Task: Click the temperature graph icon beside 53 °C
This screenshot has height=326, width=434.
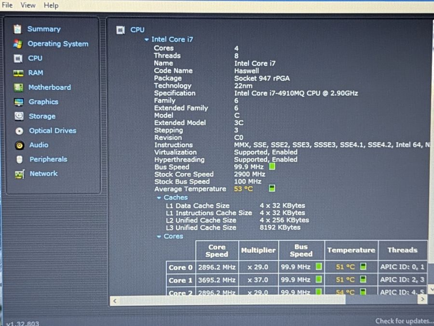Action: [272, 188]
